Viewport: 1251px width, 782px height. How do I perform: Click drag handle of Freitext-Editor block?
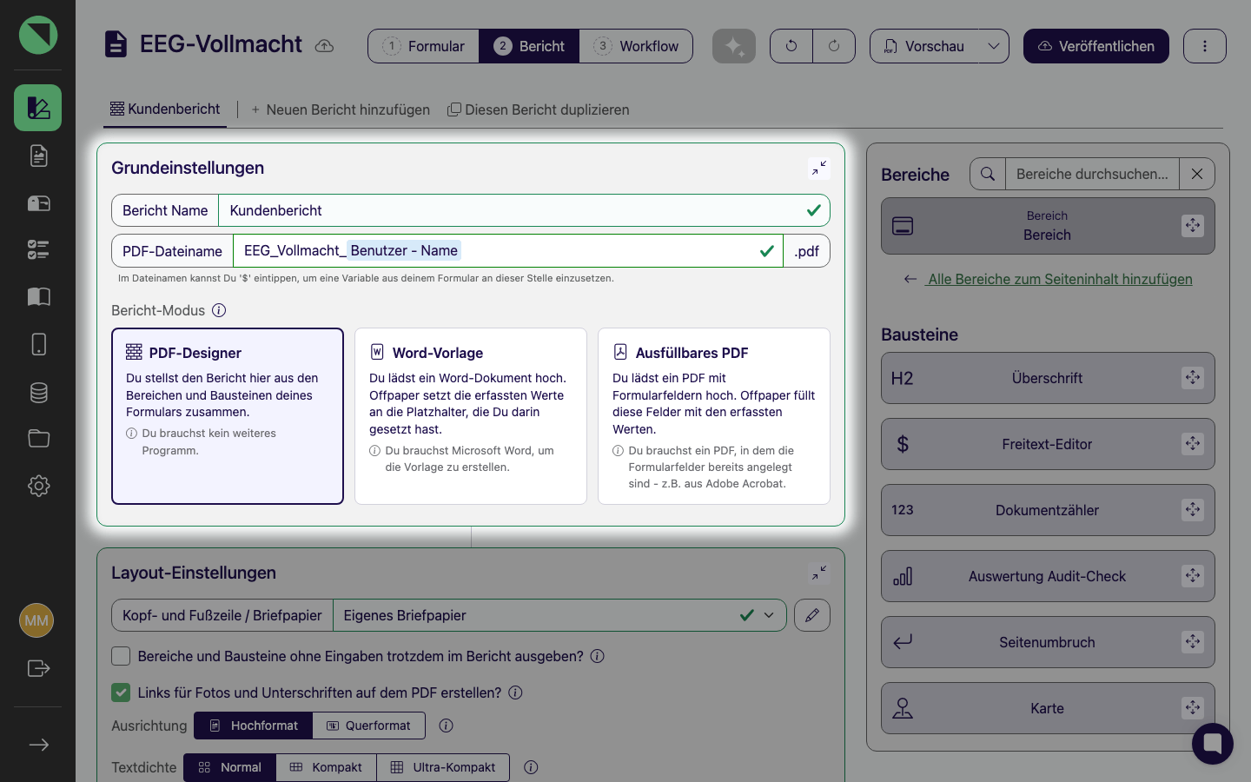click(1193, 443)
